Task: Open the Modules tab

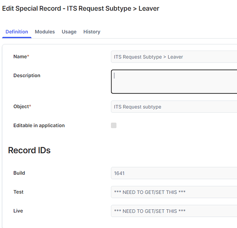Action: [x=45, y=32]
